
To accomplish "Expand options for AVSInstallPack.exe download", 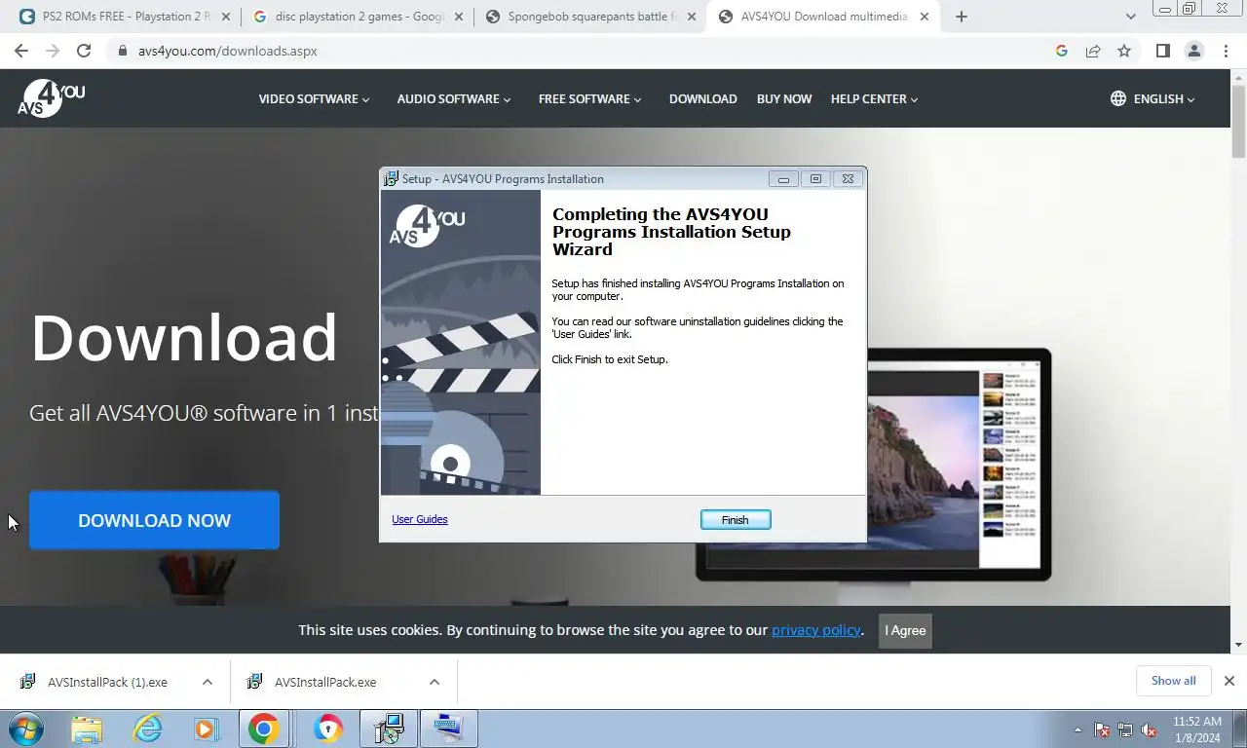I will pyautogui.click(x=435, y=682).
